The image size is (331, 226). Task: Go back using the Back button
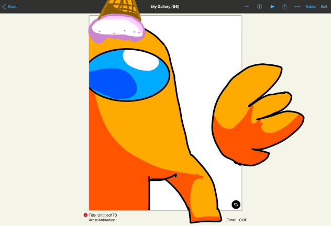9,7
